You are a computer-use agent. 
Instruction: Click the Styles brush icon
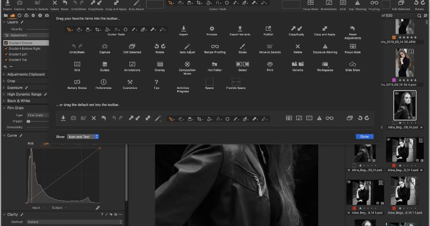[242, 46]
